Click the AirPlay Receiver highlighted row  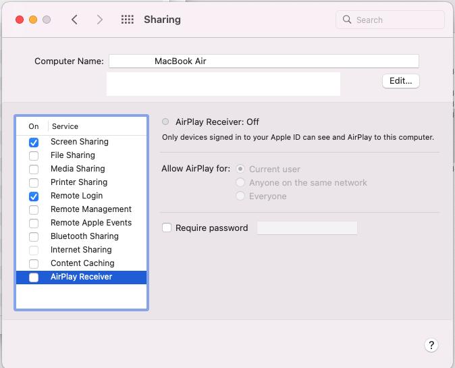pos(81,277)
